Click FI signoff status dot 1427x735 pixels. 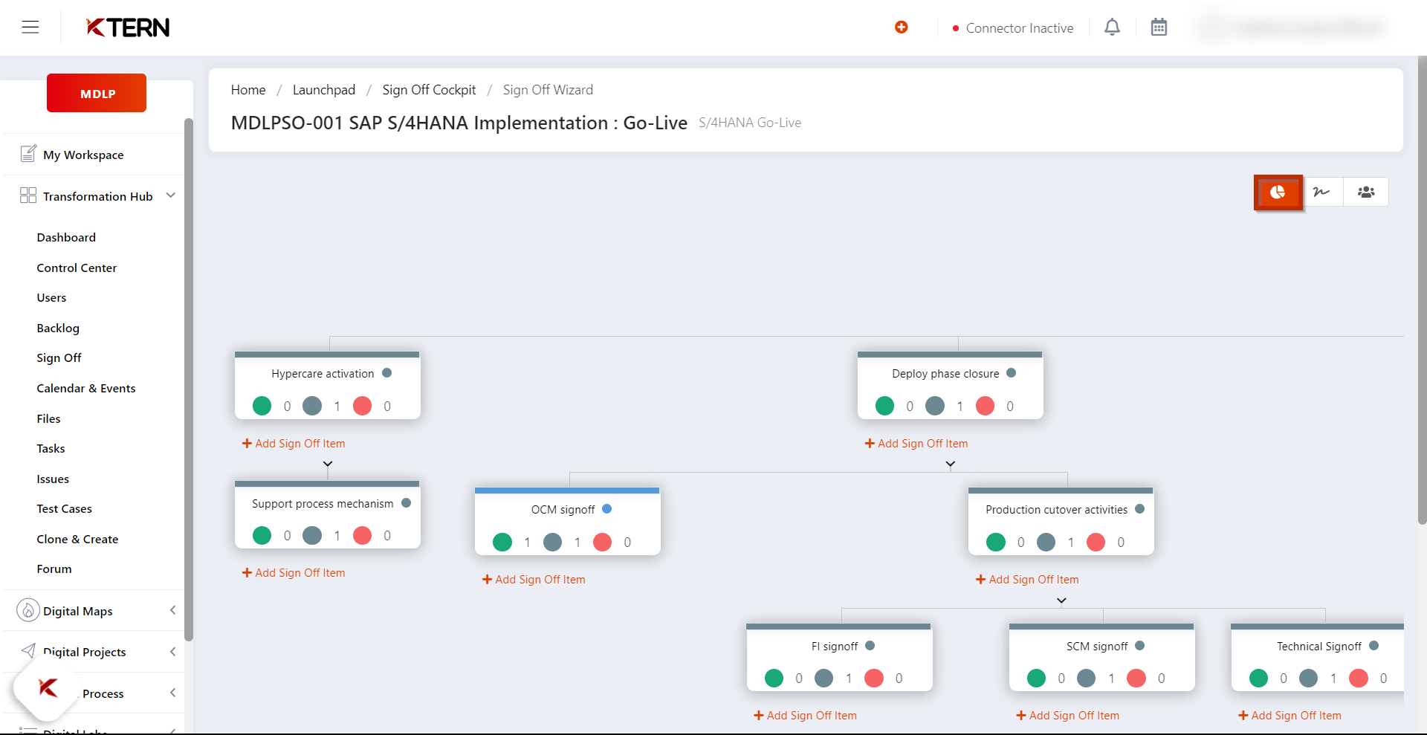(870, 646)
